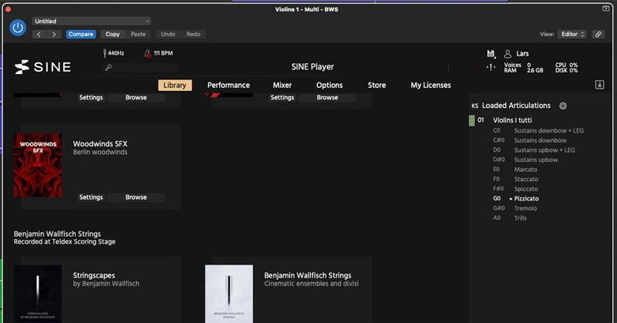Open the Editor view dropdown
This screenshot has height=323, width=617.
(x=573, y=34)
